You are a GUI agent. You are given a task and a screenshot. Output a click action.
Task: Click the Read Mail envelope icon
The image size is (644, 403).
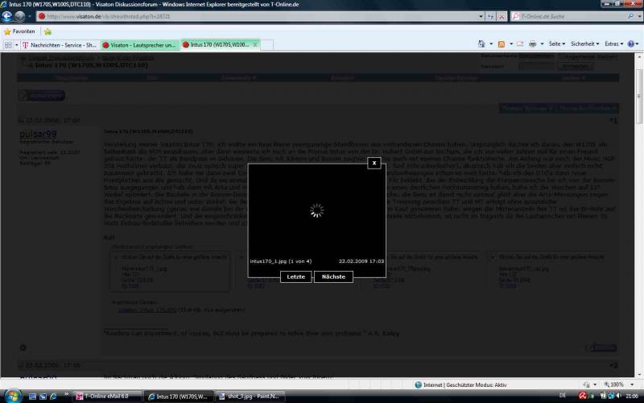click(x=520, y=44)
